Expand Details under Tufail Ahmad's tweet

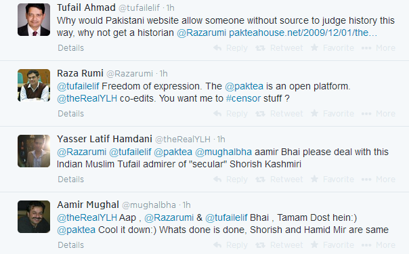tap(70, 48)
